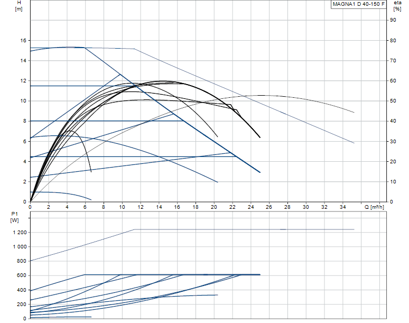The image size is (409, 323).
Task: Select the H [m] axis title
Action: click(x=19, y=6)
